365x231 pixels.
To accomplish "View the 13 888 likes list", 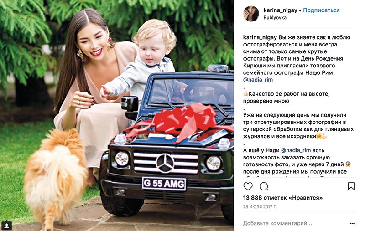I will point(283,198).
